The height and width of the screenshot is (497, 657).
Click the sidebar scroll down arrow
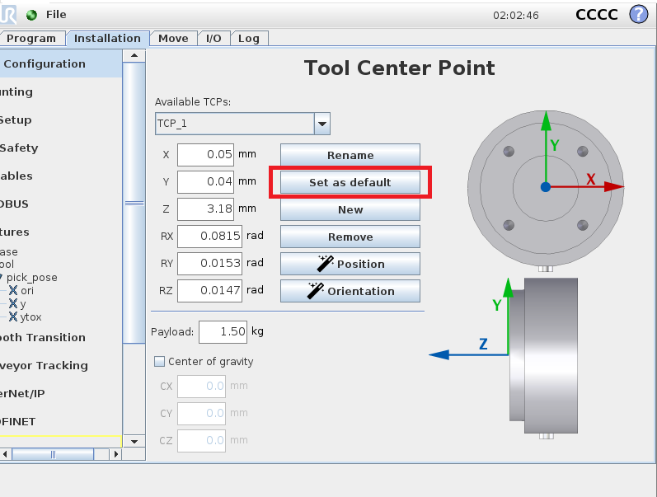click(x=134, y=441)
